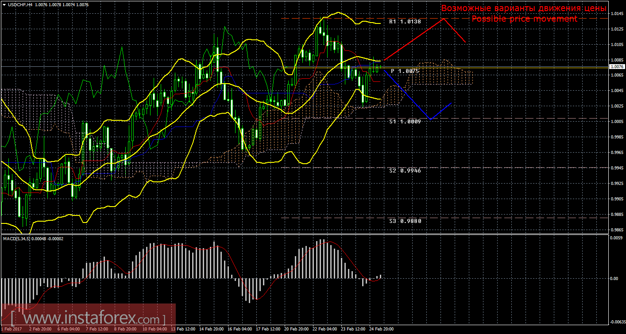Select the 20 Feb 20:00 time label
The height and width of the screenshot is (334, 626).
point(296,329)
